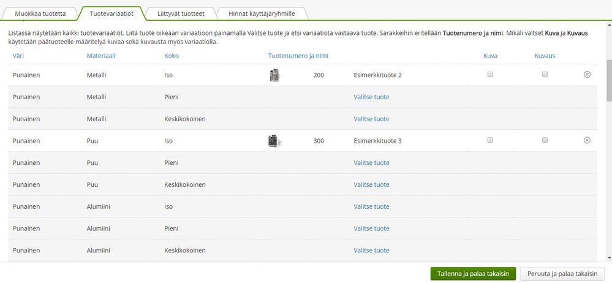Click the vertical scrollbar thumb
This screenshot has height=283, width=612.
coord(608,80)
